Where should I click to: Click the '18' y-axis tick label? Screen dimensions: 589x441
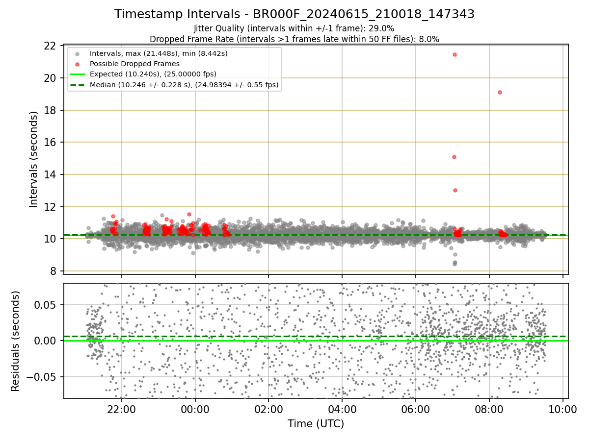(50, 110)
